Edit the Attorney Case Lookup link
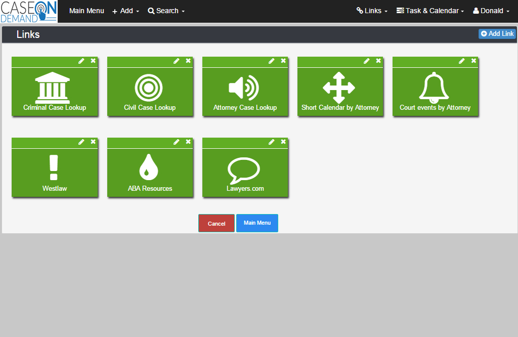Screen dimensions: 518x337 pyautogui.click(x=272, y=61)
